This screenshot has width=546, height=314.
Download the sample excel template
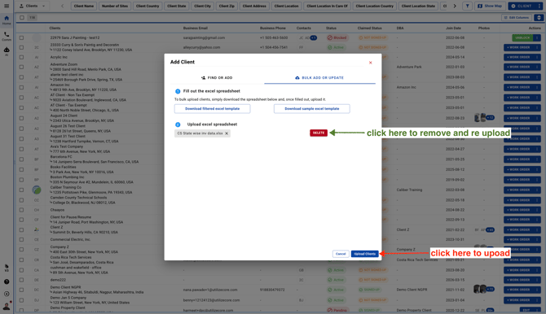[x=311, y=109]
